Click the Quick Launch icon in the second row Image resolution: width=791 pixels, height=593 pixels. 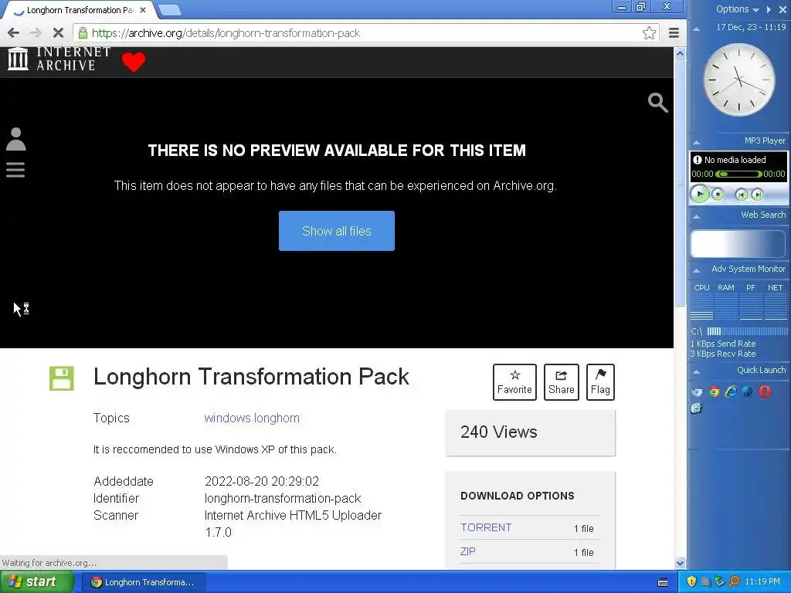click(x=697, y=408)
